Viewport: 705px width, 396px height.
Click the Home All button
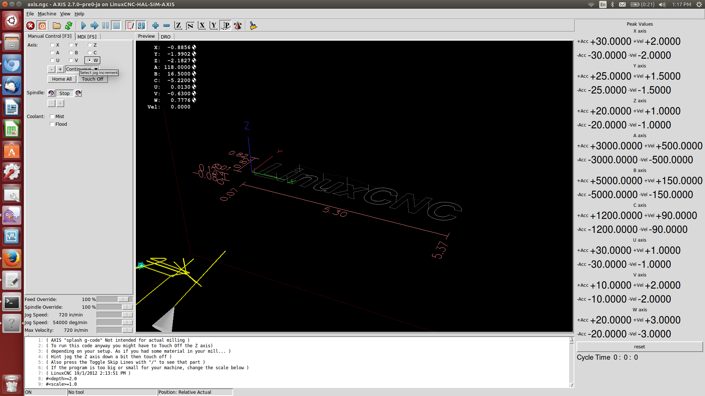(x=62, y=79)
